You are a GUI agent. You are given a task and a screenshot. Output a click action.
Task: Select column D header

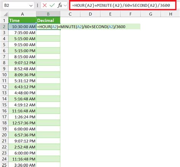(x=90, y=14)
